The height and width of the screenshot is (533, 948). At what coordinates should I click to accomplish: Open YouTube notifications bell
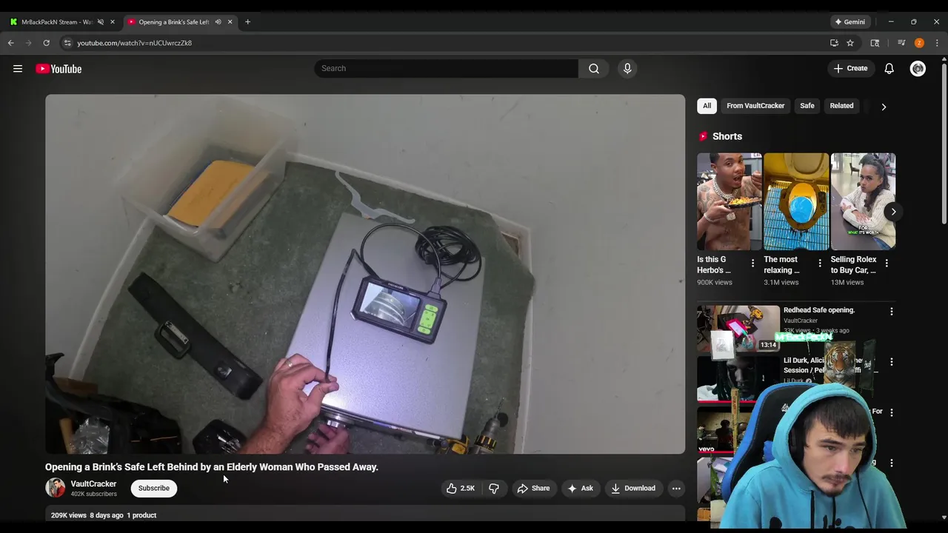coord(889,69)
